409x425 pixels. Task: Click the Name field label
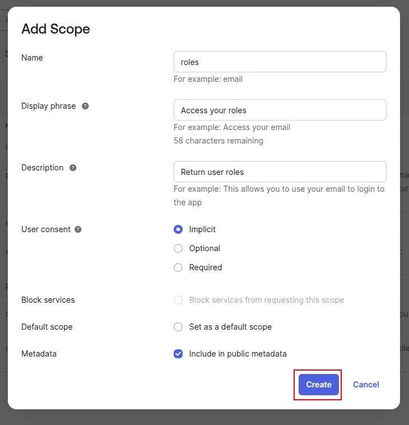tap(32, 58)
